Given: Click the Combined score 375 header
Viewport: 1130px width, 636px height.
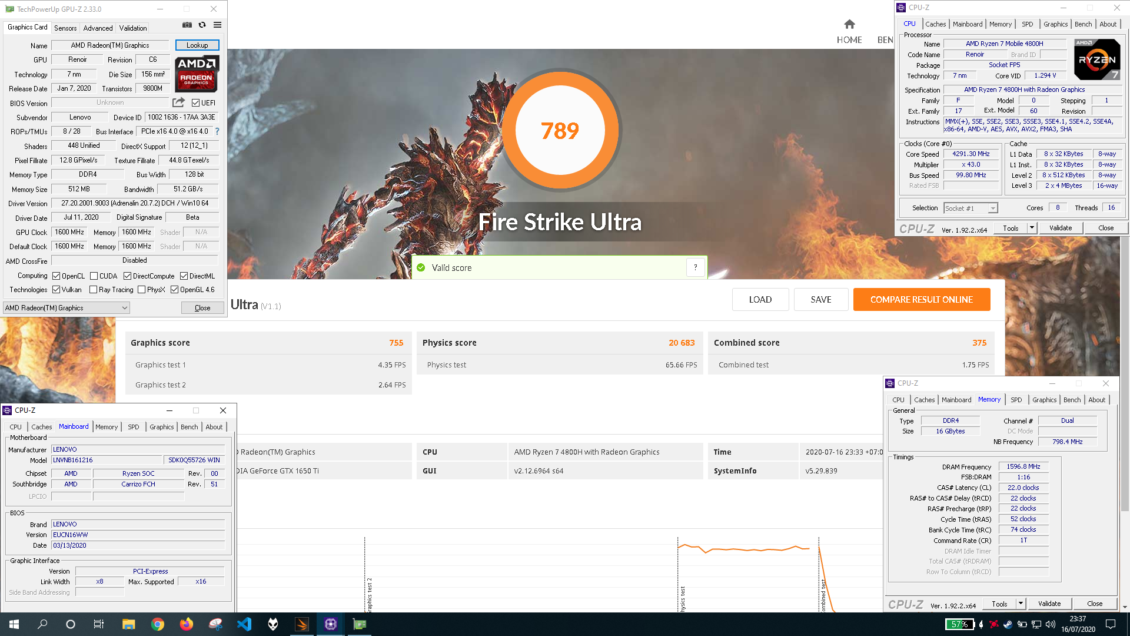Looking at the screenshot, I should coord(851,343).
